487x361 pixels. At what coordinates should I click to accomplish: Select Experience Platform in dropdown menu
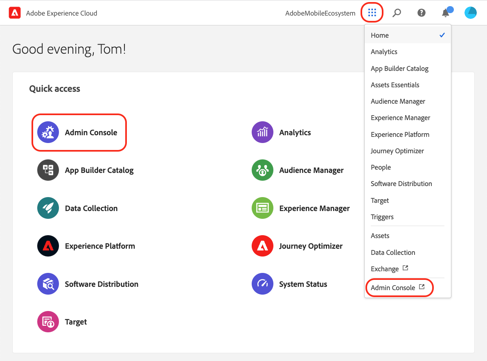pos(408,135)
